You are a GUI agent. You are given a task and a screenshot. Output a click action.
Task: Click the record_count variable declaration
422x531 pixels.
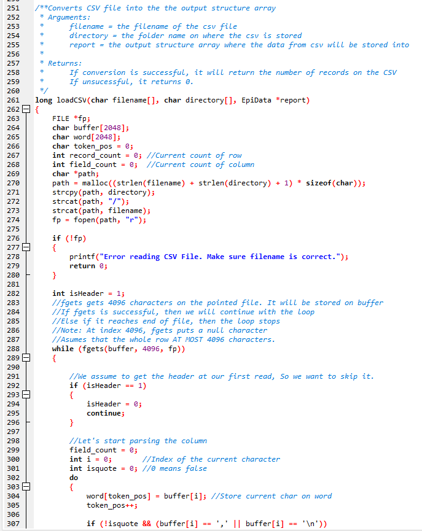(97, 155)
